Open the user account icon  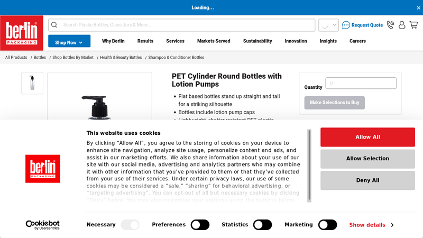(x=402, y=25)
